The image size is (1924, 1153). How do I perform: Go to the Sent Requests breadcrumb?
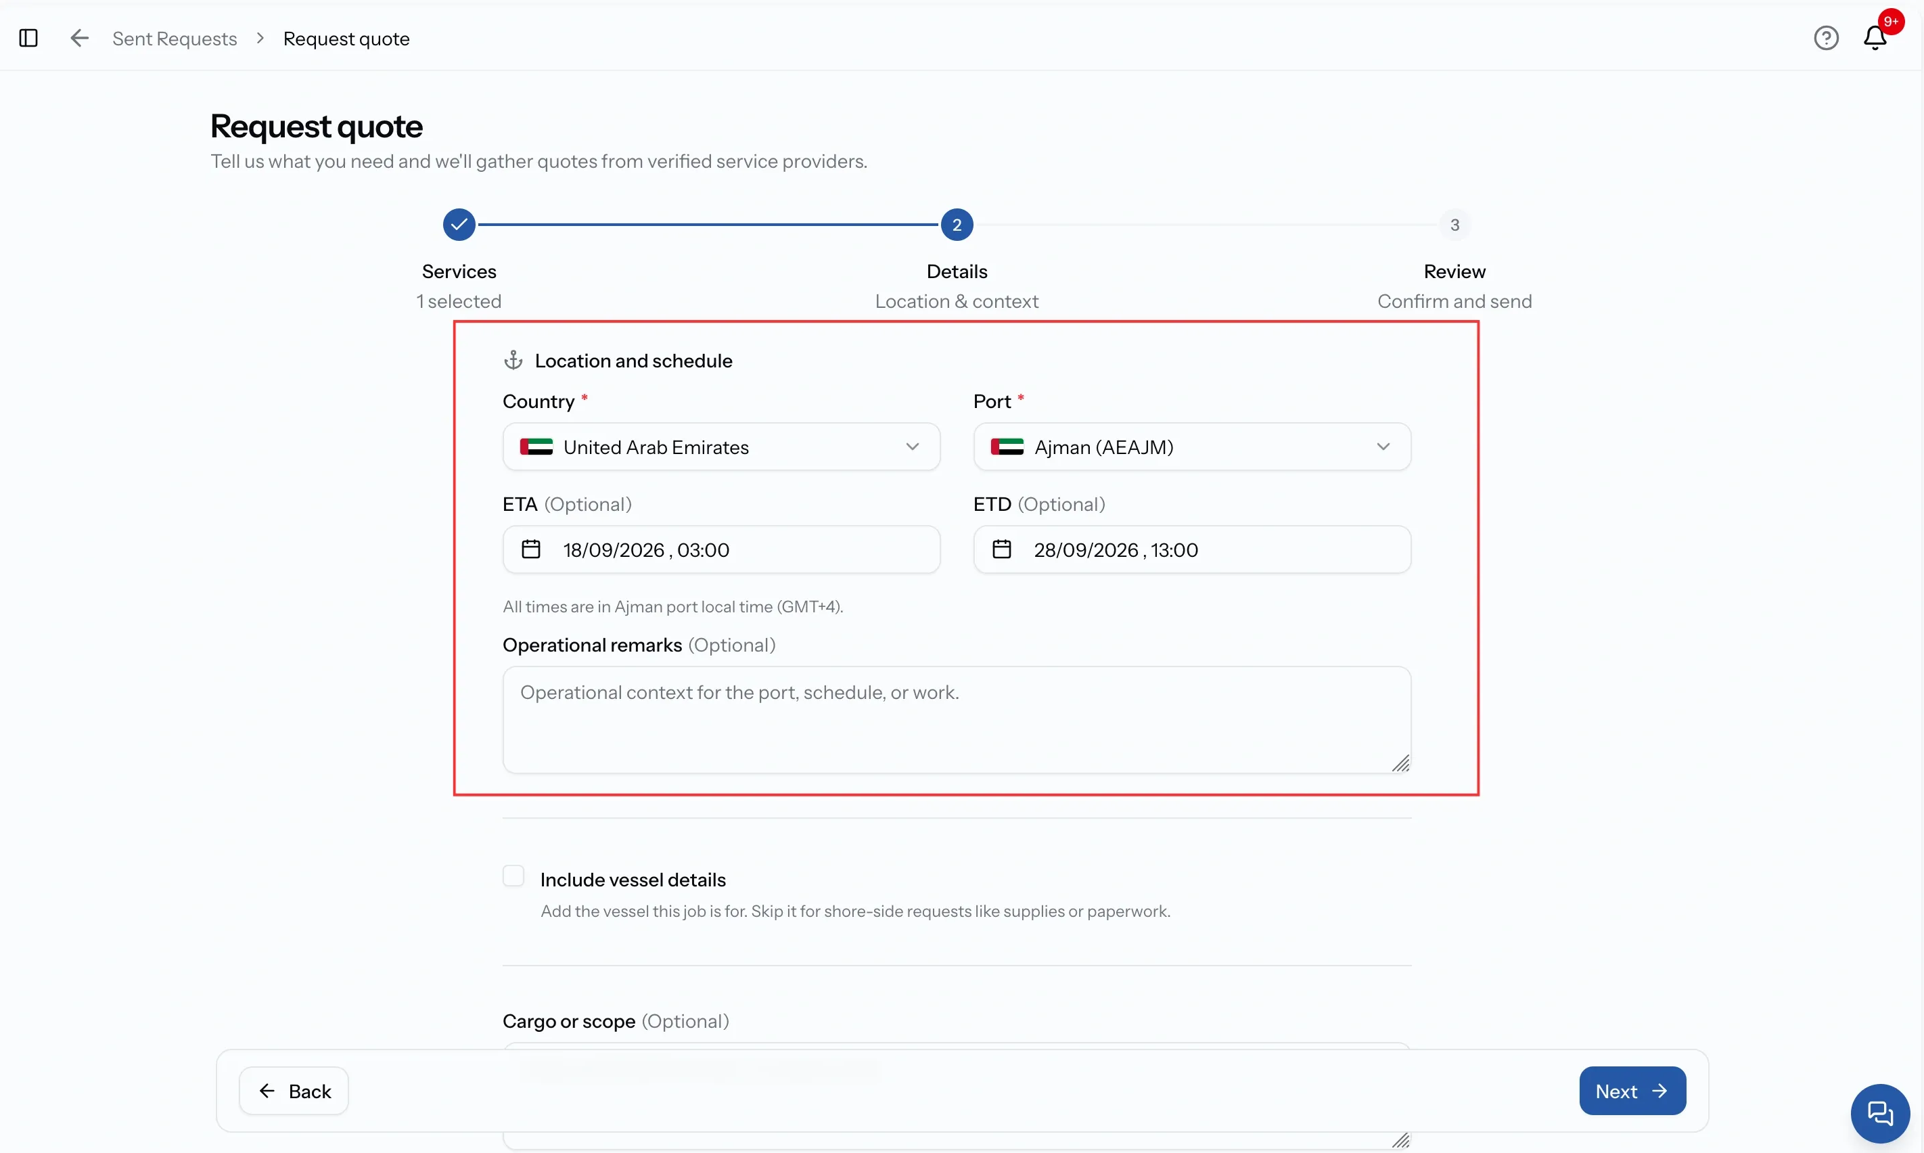click(x=175, y=39)
